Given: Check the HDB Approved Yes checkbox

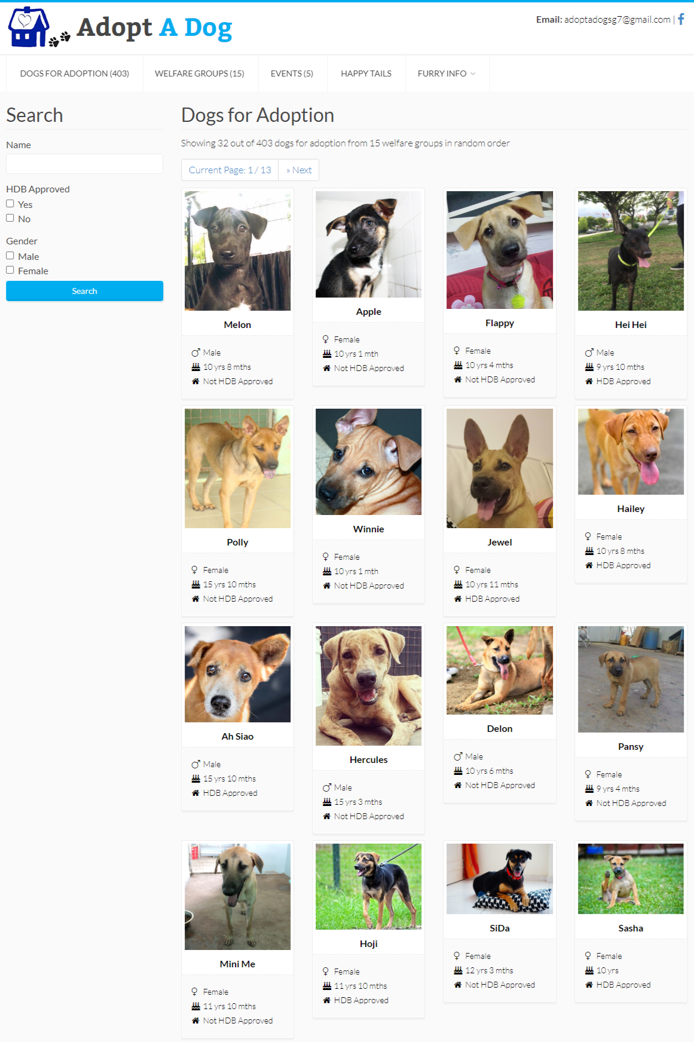Looking at the screenshot, I should [10, 204].
